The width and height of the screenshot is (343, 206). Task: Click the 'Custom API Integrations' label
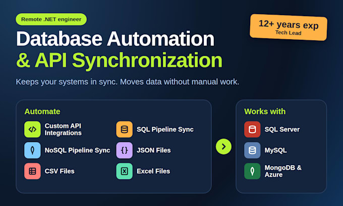point(63,129)
